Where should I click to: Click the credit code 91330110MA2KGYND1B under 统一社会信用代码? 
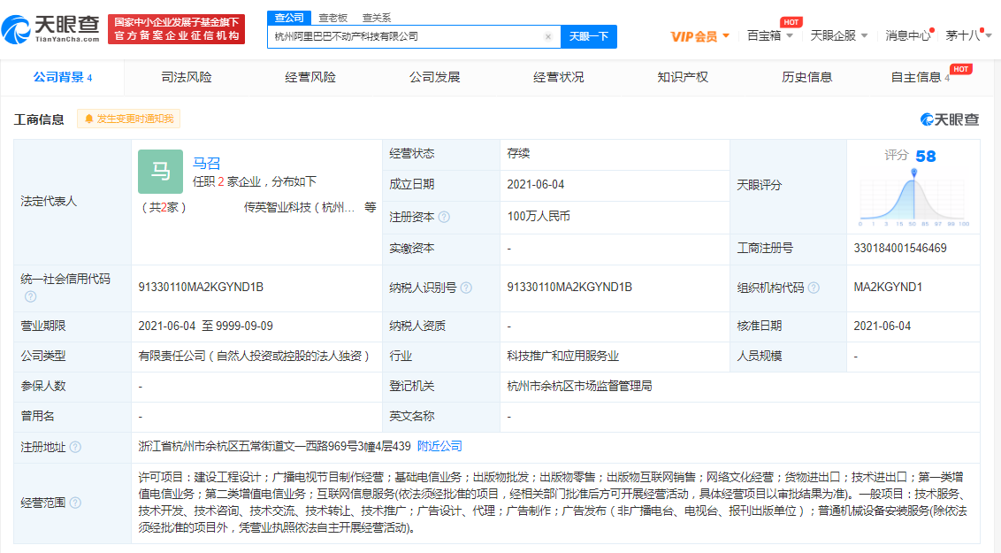pos(201,288)
